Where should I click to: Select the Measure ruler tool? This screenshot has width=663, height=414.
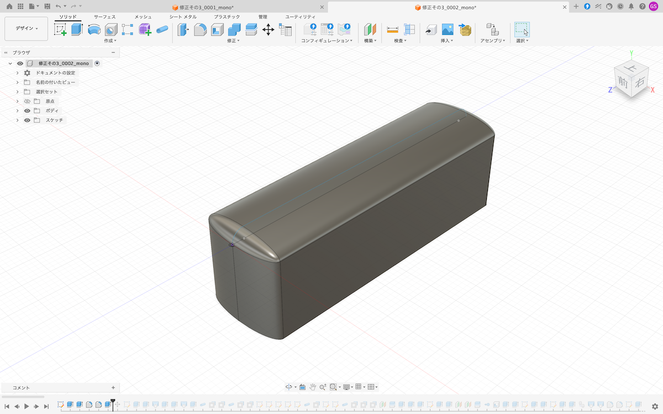[x=392, y=30]
